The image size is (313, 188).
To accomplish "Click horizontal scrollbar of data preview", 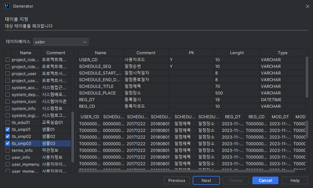I will tap(187, 171).
